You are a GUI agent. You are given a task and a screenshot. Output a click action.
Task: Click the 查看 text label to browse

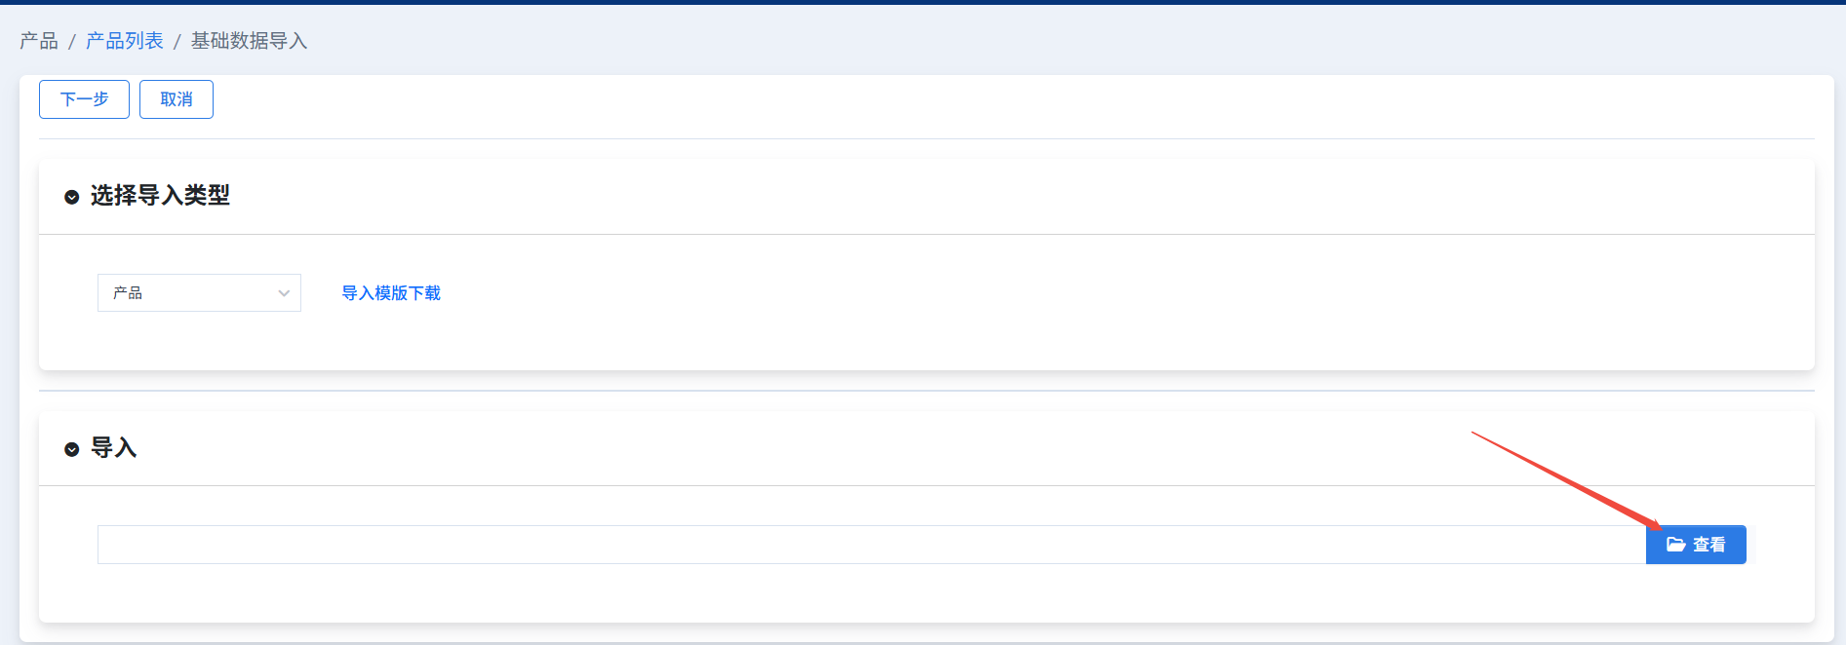point(1709,545)
